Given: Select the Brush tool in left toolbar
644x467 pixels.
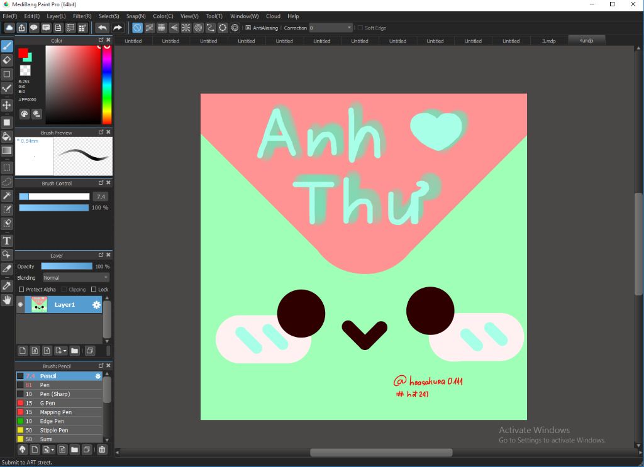Looking at the screenshot, I should (x=7, y=47).
